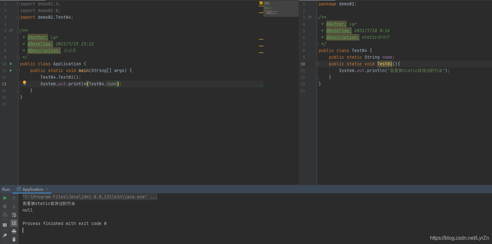Click yellow inspection warning indicator in Application editor
The height and width of the screenshot is (244, 492).
coord(261,3)
